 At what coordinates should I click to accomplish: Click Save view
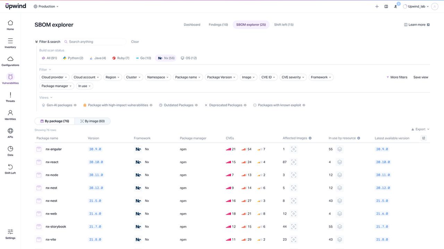(421, 77)
